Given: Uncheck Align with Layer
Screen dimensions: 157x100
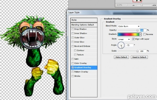Looking at the screenshot, I should coord(133,39).
